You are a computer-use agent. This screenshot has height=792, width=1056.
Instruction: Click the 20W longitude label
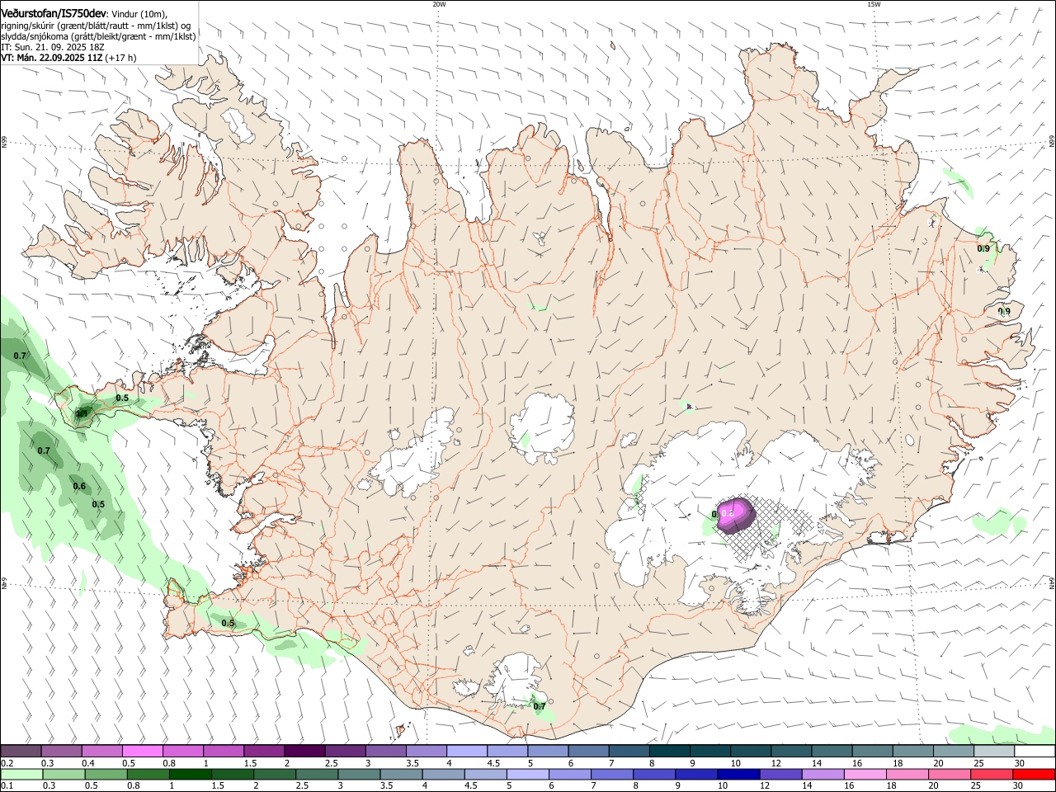point(439,4)
